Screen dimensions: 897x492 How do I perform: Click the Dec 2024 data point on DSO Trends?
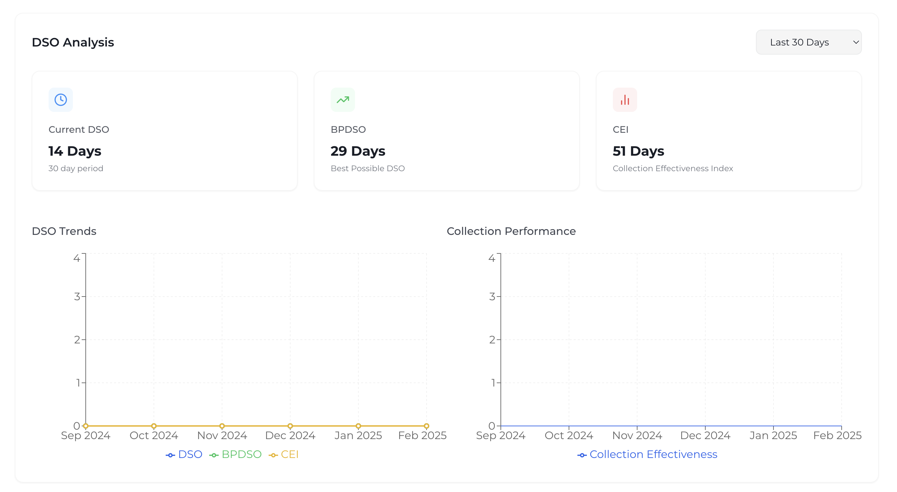290,426
